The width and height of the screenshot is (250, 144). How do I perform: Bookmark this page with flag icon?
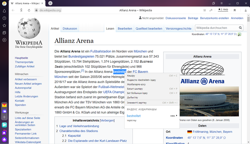235,10
